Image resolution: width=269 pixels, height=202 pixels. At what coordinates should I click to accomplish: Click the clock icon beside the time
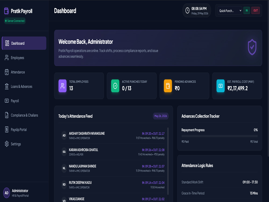tap(187, 11)
